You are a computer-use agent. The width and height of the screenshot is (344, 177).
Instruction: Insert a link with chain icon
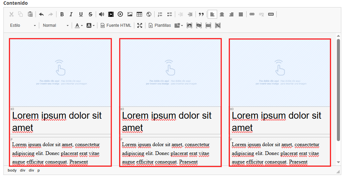pyautogui.click(x=252, y=14)
